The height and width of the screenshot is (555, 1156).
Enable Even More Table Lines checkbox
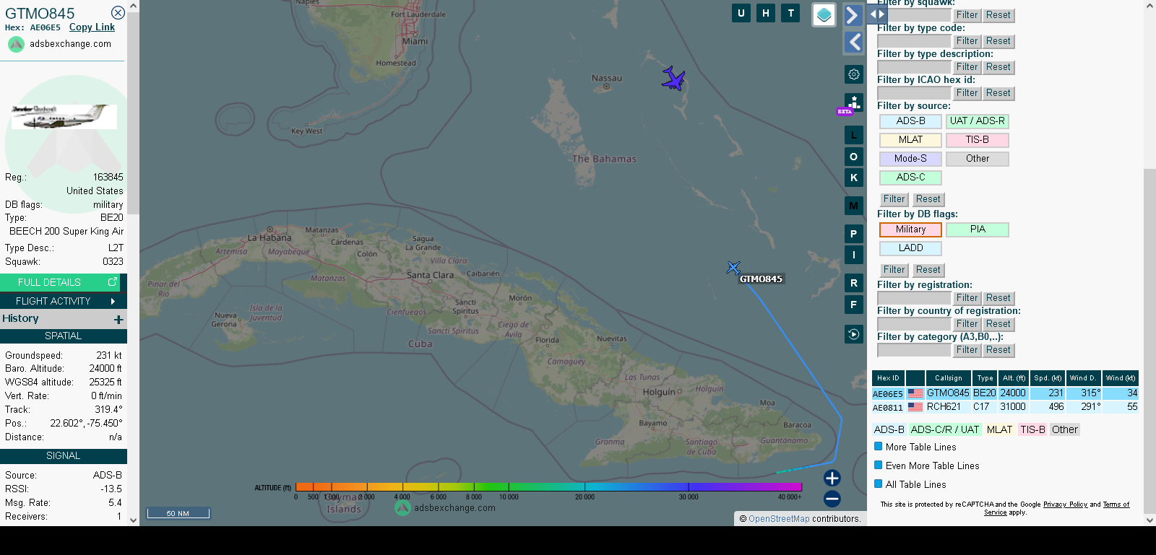coord(879,466)
